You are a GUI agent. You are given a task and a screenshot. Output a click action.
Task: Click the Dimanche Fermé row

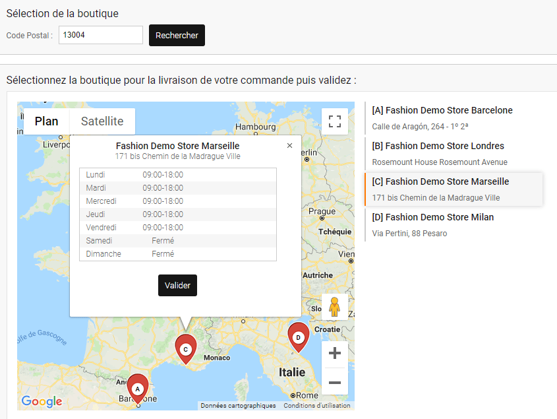(178, 253)
